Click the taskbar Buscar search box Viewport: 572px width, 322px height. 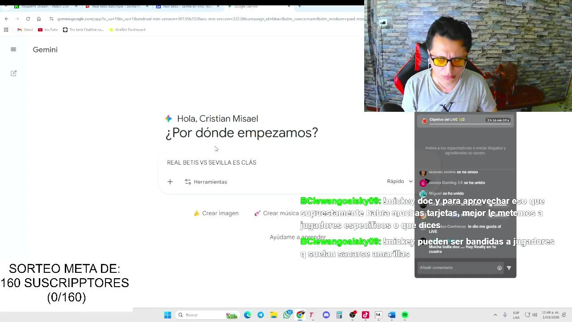click(206, 315)
